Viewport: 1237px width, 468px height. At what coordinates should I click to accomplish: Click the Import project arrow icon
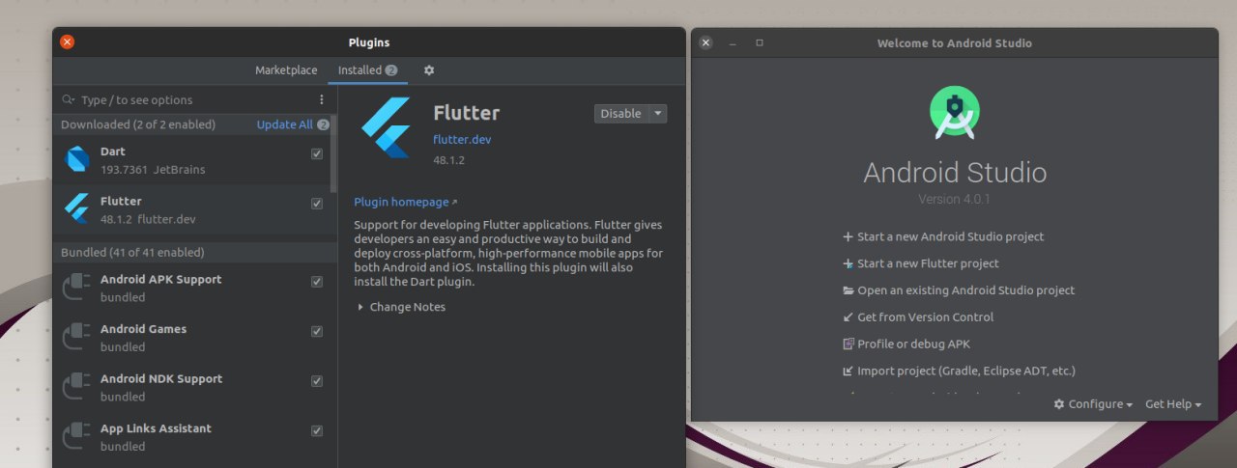point(849,371)
